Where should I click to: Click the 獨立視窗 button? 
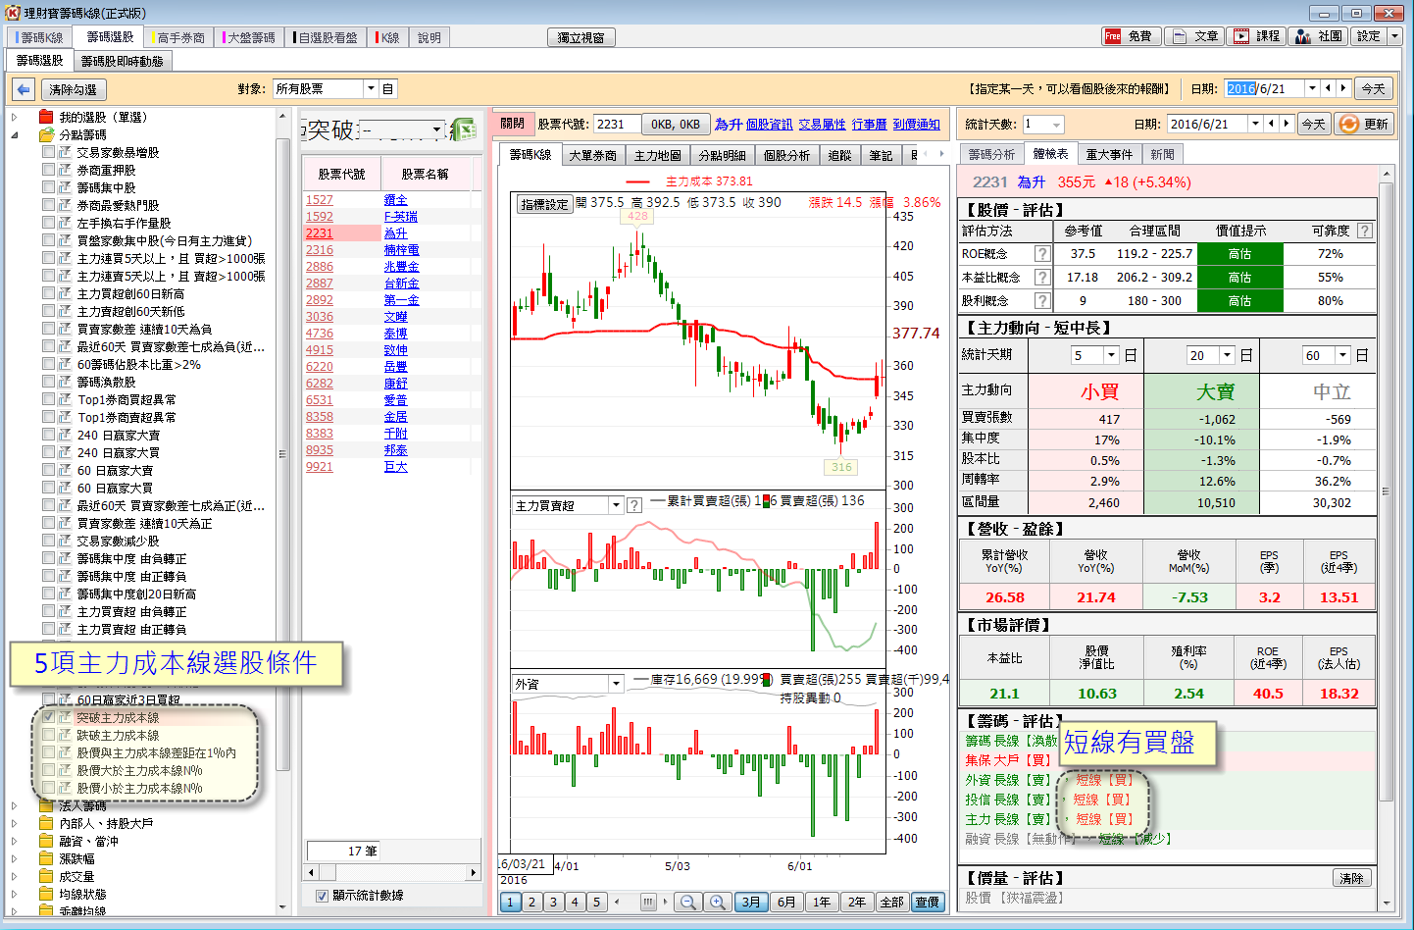[581, 37]
